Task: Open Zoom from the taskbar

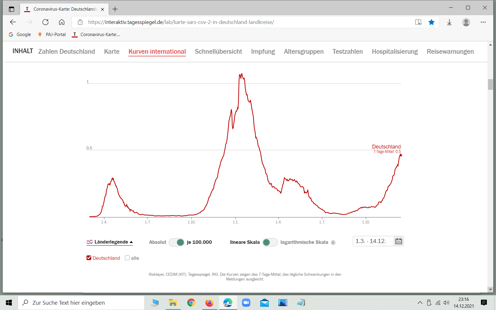Action: [246, 303]
